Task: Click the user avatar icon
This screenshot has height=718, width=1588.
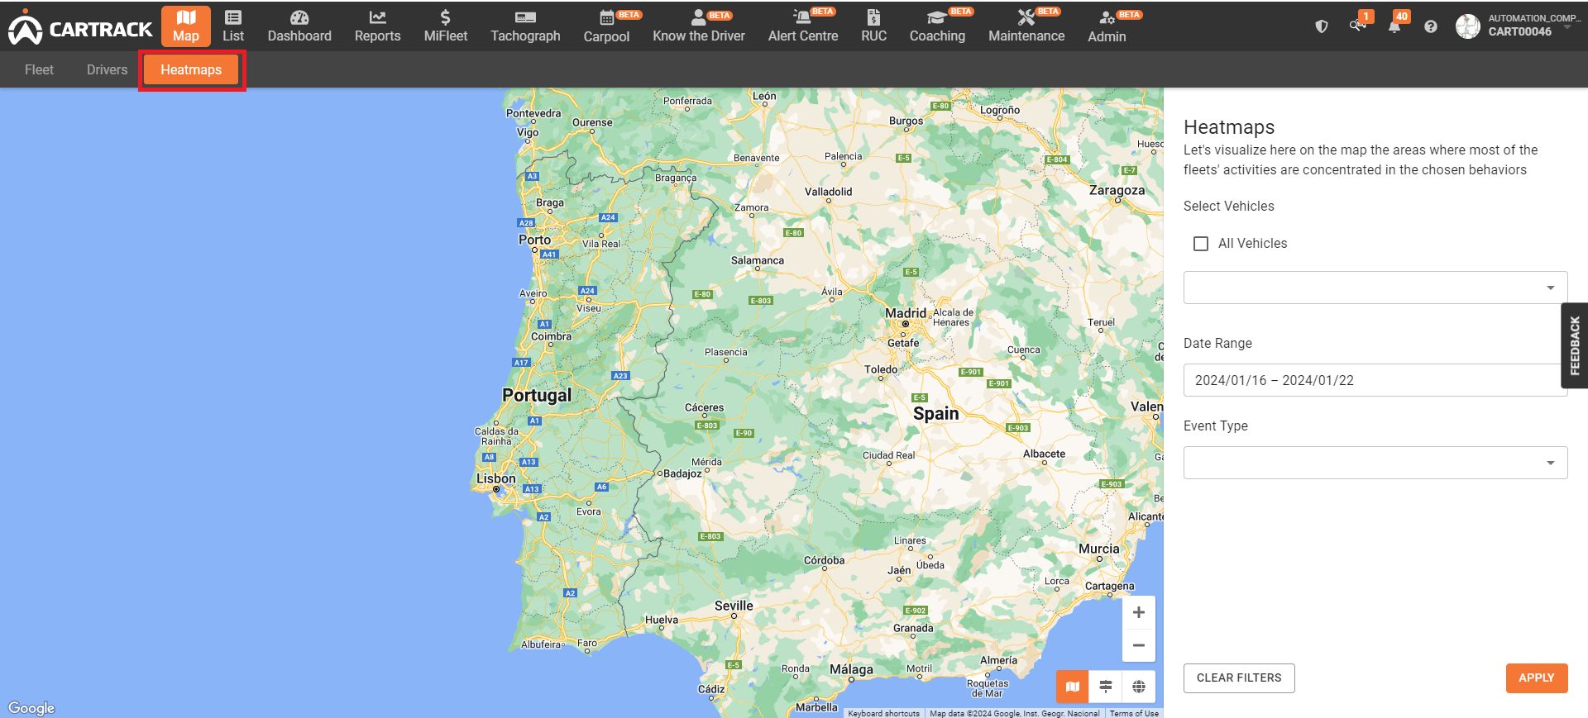Action: point(1468,26)
